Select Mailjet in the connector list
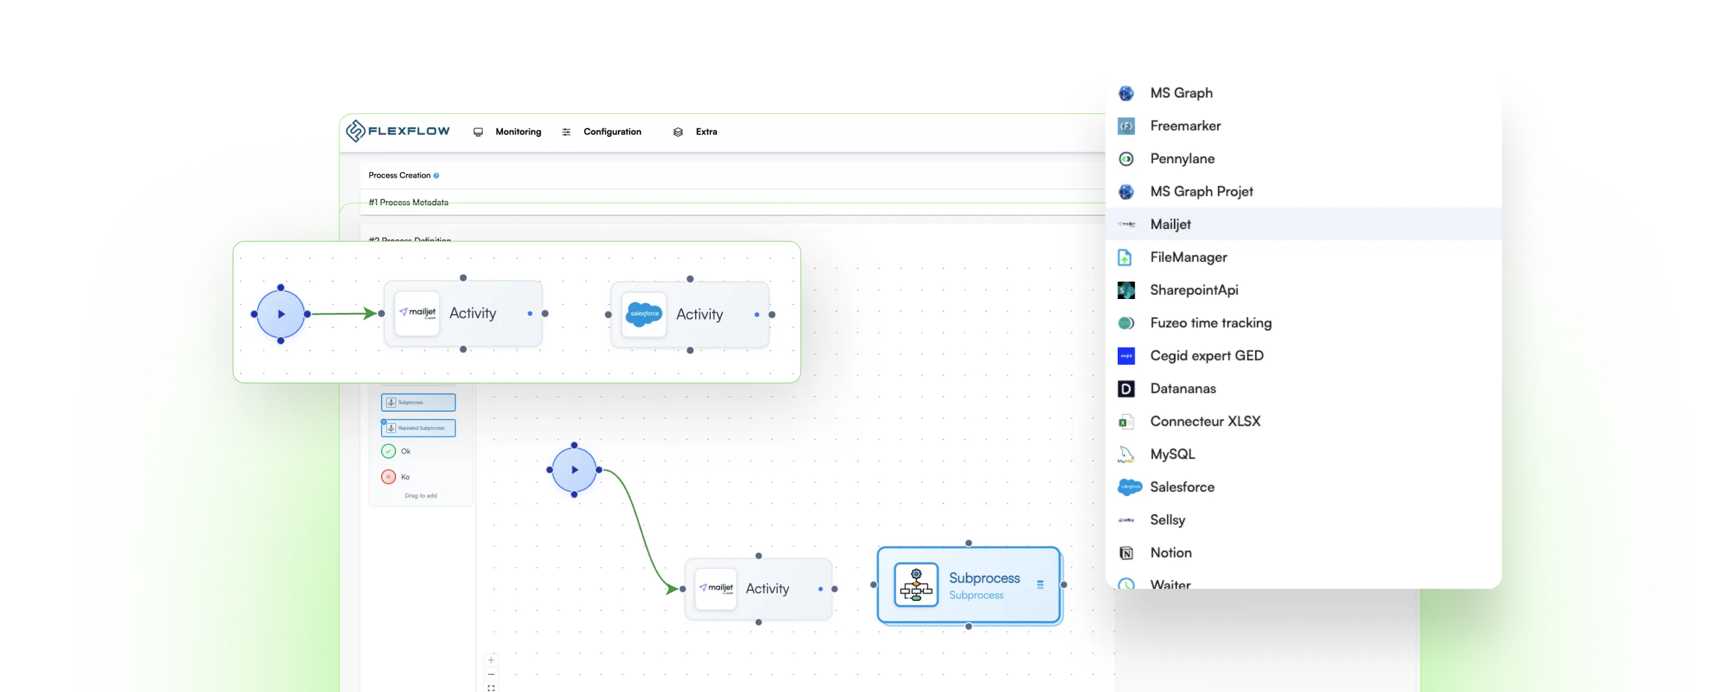The width and height of the screenshot is (1735, 692). coord(1170,224)
